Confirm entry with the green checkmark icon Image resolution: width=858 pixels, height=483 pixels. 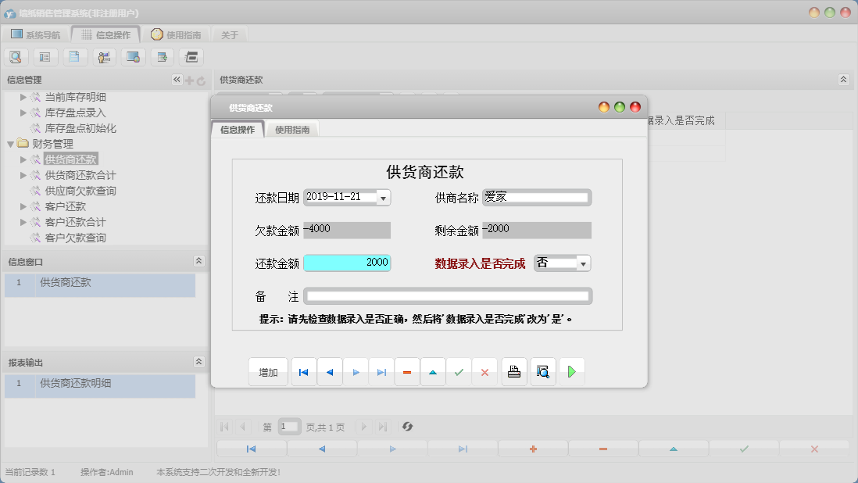click(459, 372)
